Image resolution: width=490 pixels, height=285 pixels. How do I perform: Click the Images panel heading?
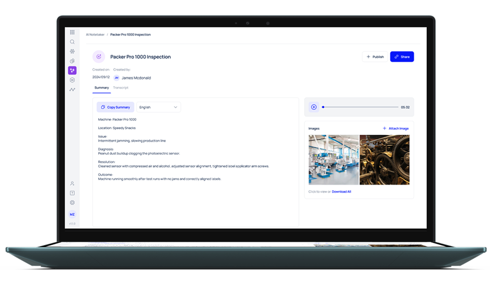click(314, 129)
